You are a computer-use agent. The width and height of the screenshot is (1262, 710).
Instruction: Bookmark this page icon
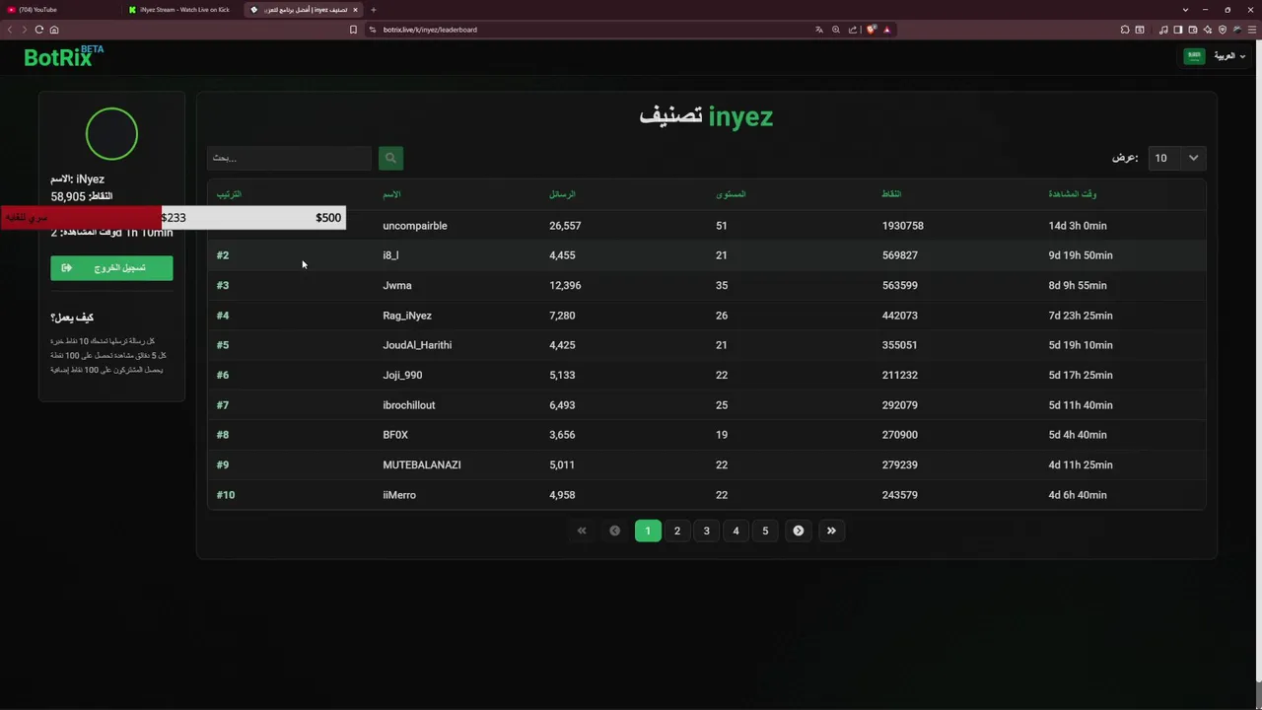[x=353, y=30]
